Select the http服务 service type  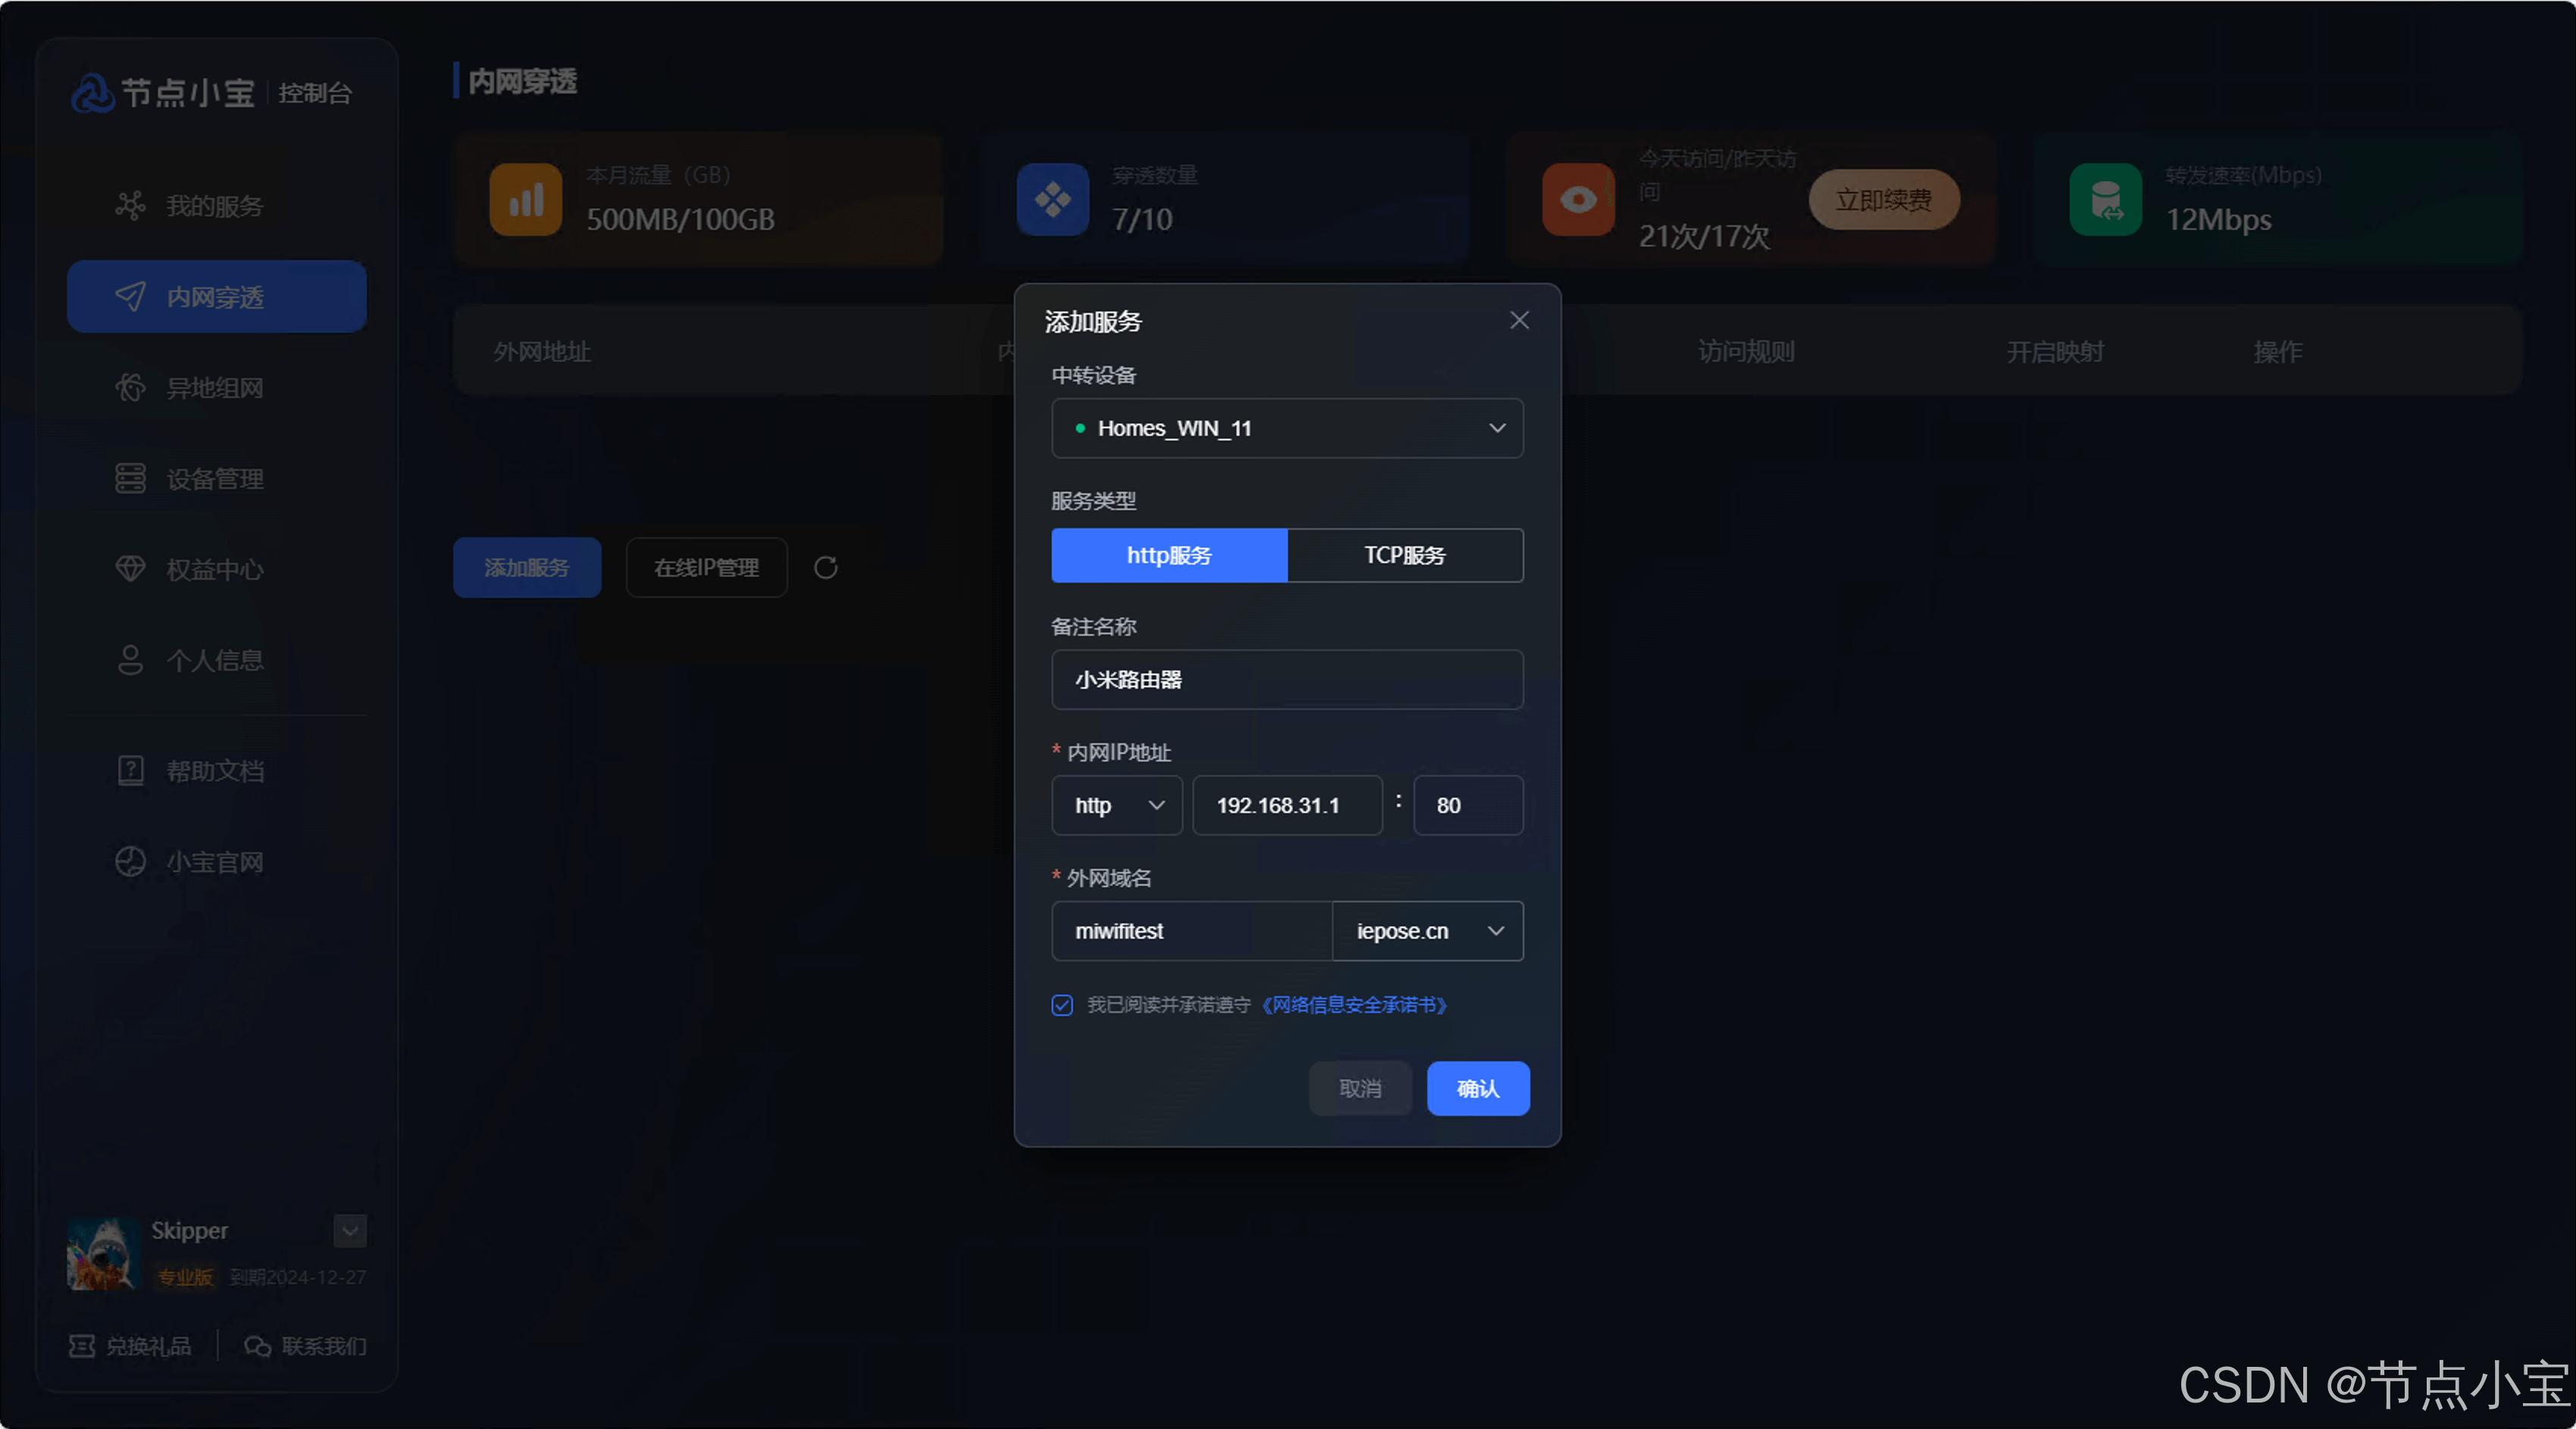(x=1168, y=555)
